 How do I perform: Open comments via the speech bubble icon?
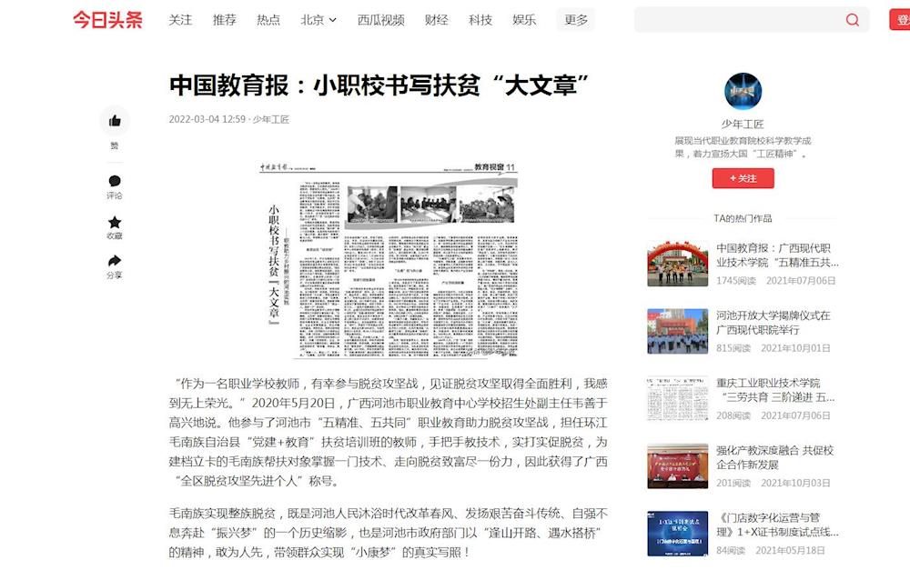point(115,181)
